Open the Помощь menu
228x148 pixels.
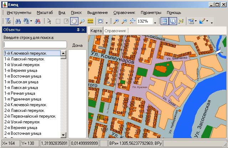174,13
